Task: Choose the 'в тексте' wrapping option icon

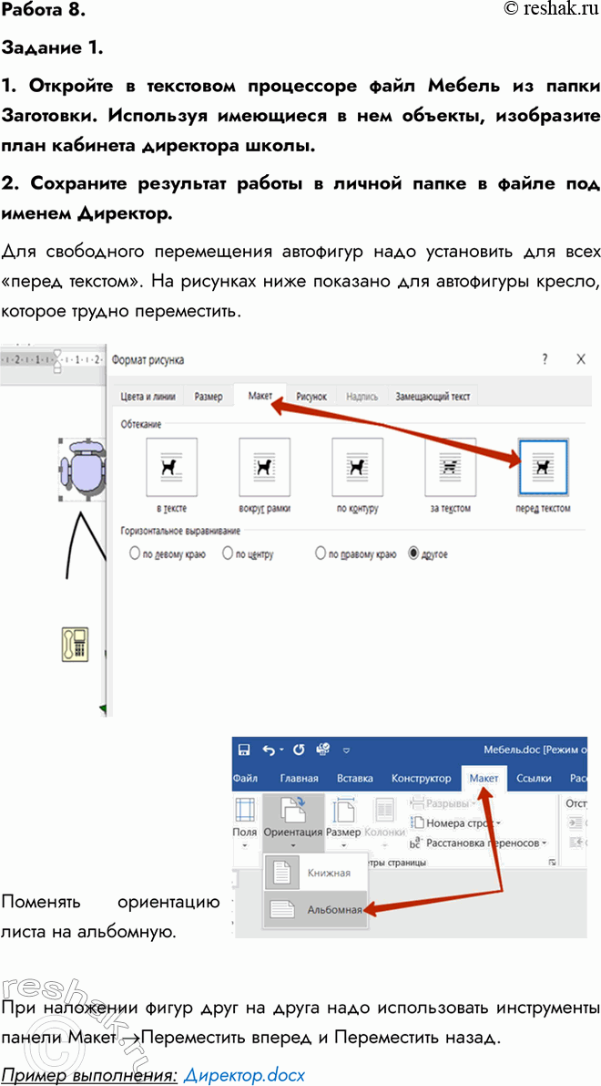Action: (171, 467)
